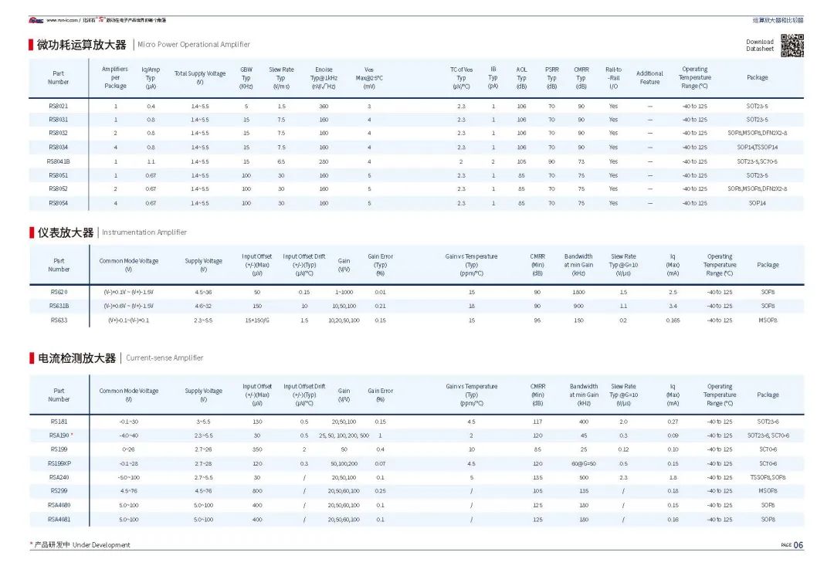The width and height of the screenshot is (834, 566).
Task: Click the company logo at top-left
Action: pyautogui.click(x=36, y=20)
